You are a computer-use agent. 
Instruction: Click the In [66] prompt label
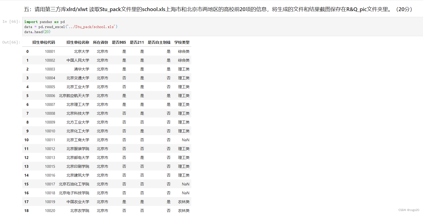(x=11, y=22)
